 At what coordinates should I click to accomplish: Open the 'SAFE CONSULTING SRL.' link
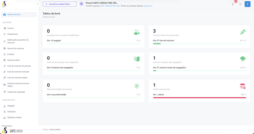110,6
